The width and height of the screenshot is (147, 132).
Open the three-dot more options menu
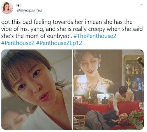141,5
